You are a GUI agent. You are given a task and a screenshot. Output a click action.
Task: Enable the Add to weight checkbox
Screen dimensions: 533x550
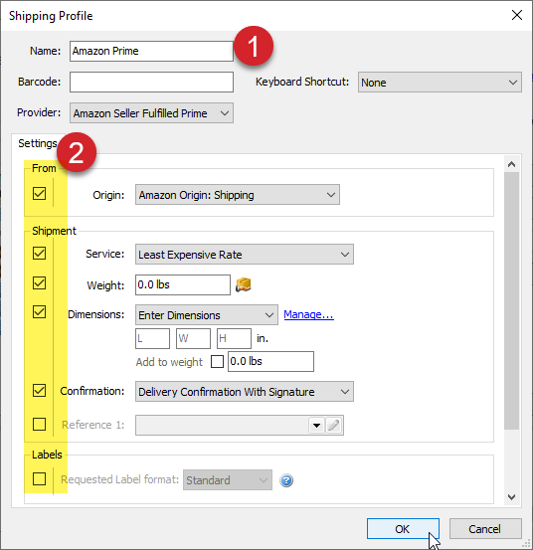pos(217,361)
